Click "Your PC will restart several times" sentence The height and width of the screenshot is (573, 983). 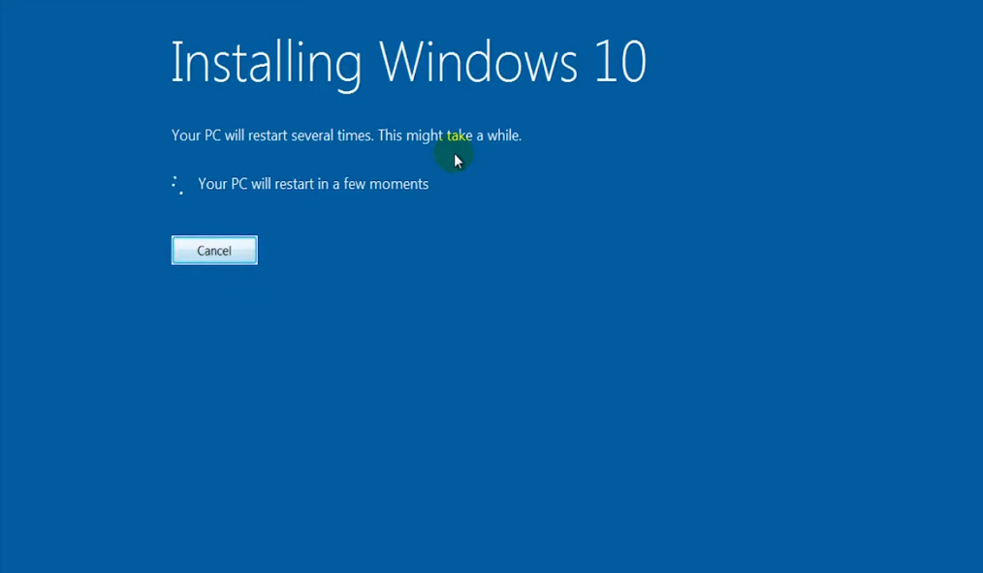(271, 136)
